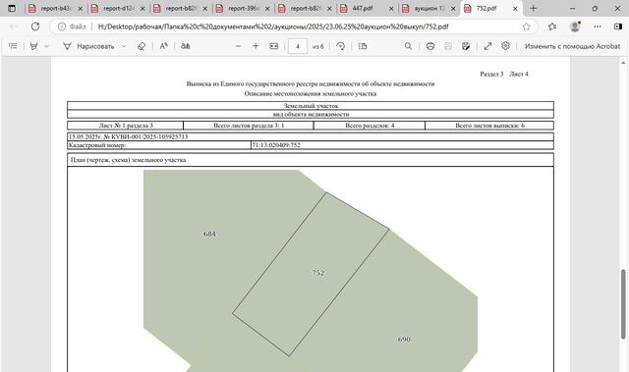Image resolution: width=629 pixels, height=372 pixels.
Task: Toggle the page view layout
Action: [x=363, y=46]
